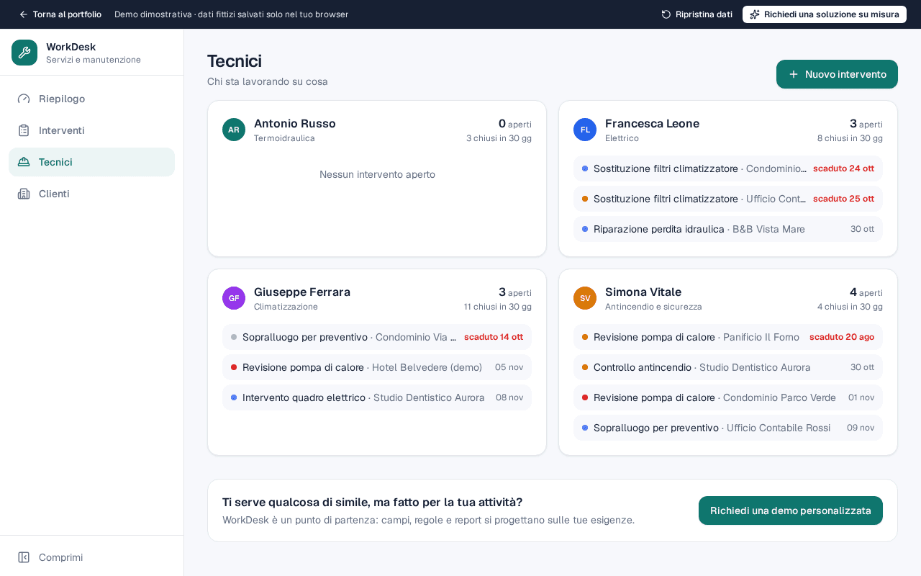Click the Comprimi sidebar collapse icon
The height and width of the screenshot is (576, 921).
click(x=24, y=557)
